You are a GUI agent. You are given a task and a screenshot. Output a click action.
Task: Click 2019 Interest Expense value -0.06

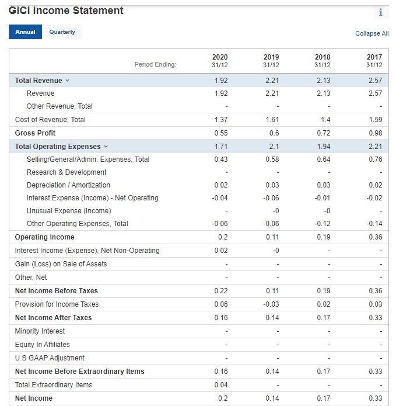pos(271,198)
